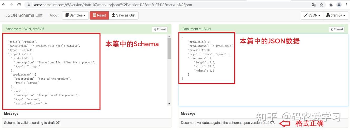Viewport: 350px width, 131px height.
Task: Click the Save as Gist button
Action: pos(124,15)
